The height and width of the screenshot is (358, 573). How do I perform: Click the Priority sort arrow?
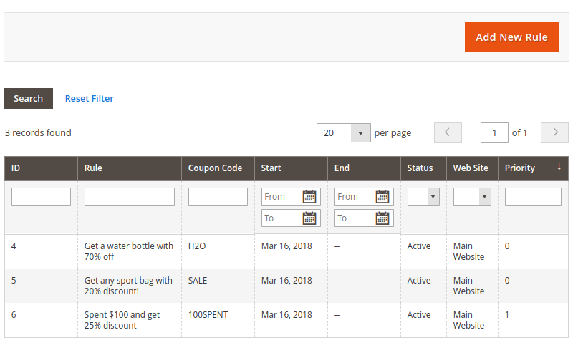point(559,167)
